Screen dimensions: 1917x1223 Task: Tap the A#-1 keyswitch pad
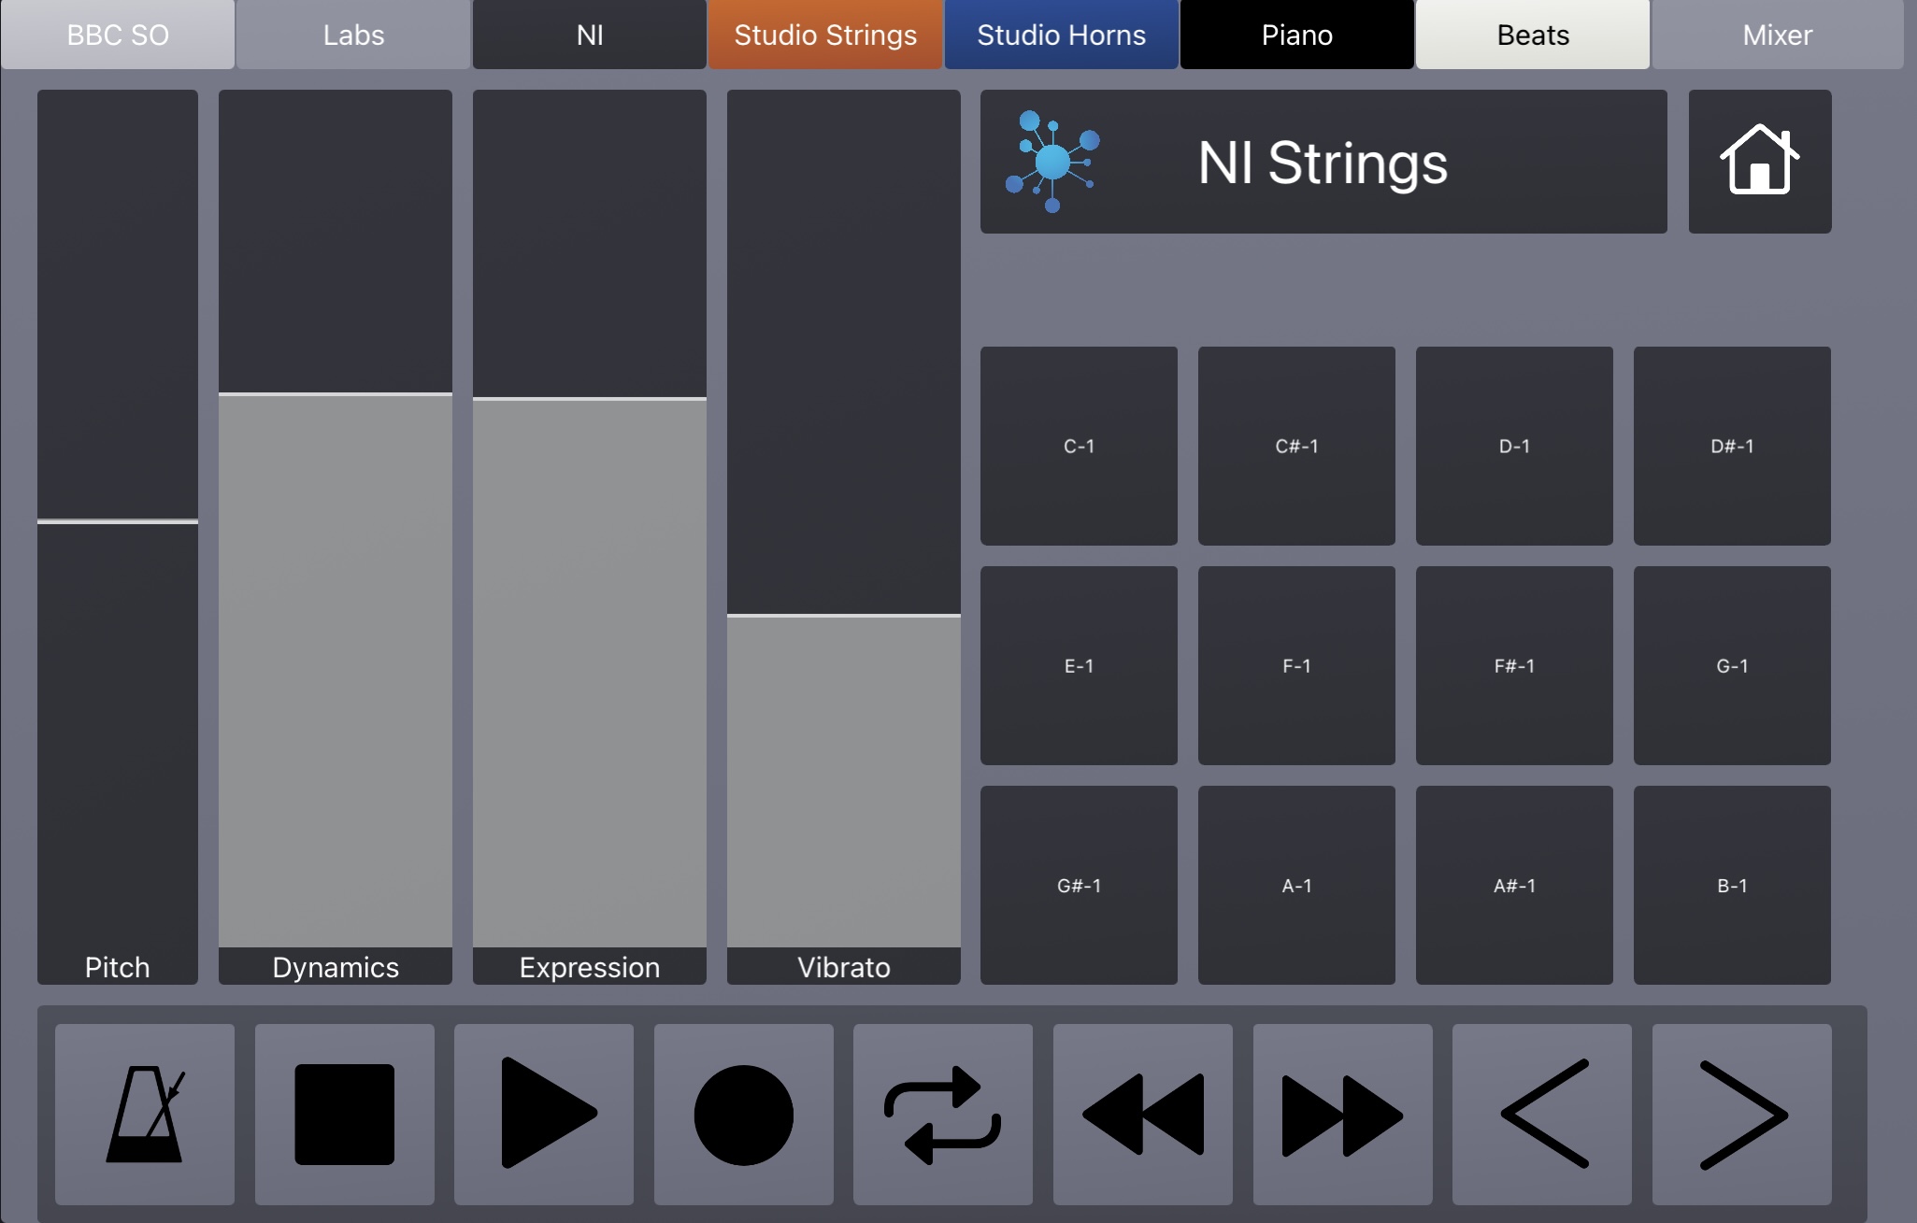point(1514,885)
